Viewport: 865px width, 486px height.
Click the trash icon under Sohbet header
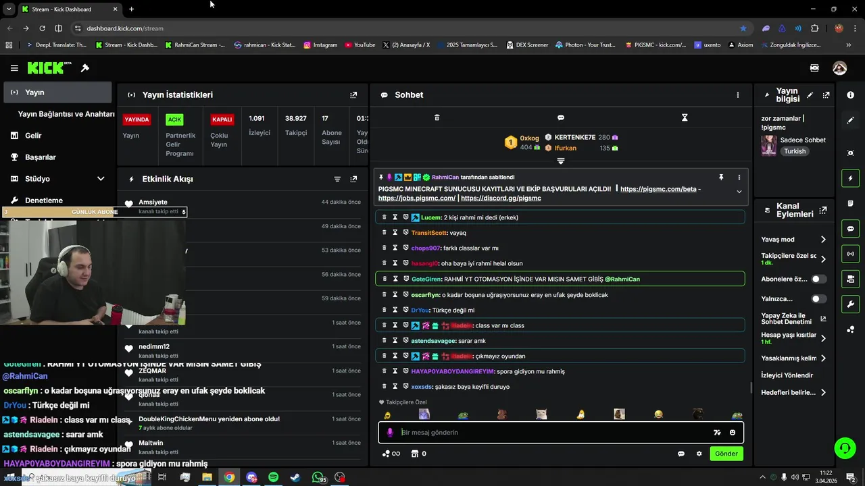(437, 117)
